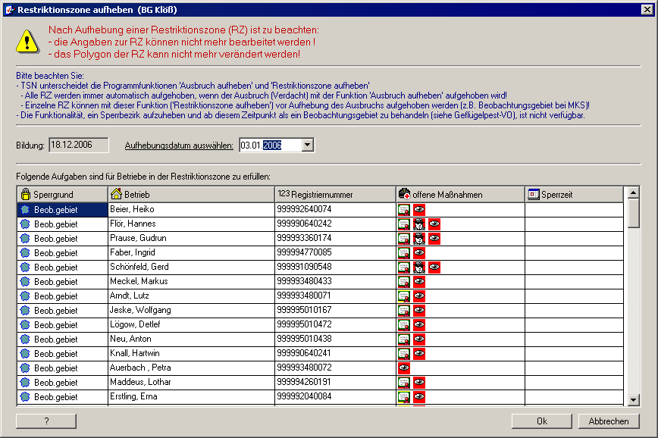Select the Erstling, Erna cell
Viewport: 658px width, 438px height.
(x=191, y=397)
